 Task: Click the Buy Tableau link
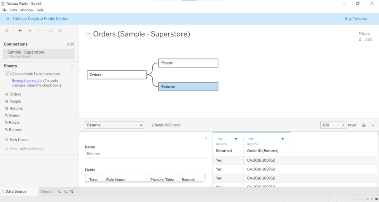coord(356,19)
